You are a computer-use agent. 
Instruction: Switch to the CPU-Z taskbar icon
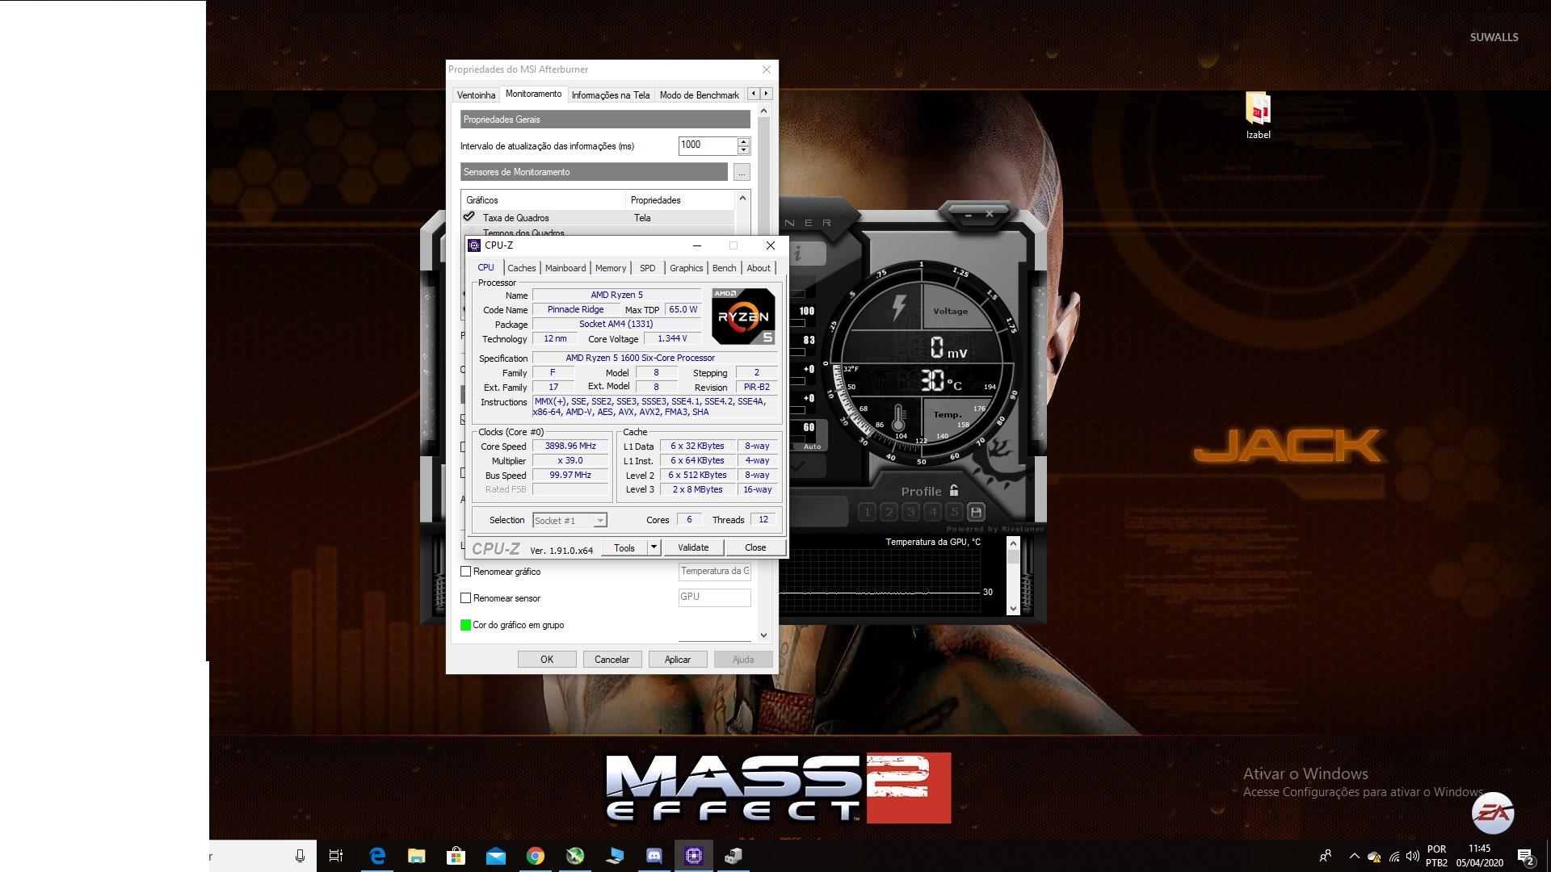coord(694,856)
